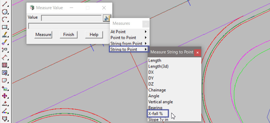This screenshot has width=270, height=123.
Task: Click the Value input field
Action: 71,18
